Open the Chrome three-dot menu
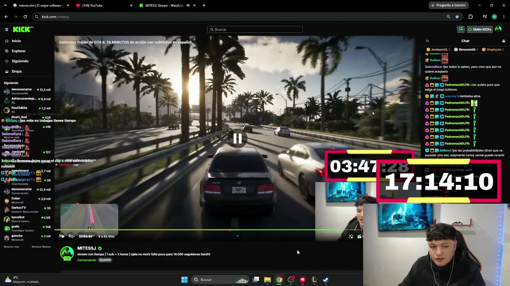This screenshot has height=286, width=510. tap(504, 17)
